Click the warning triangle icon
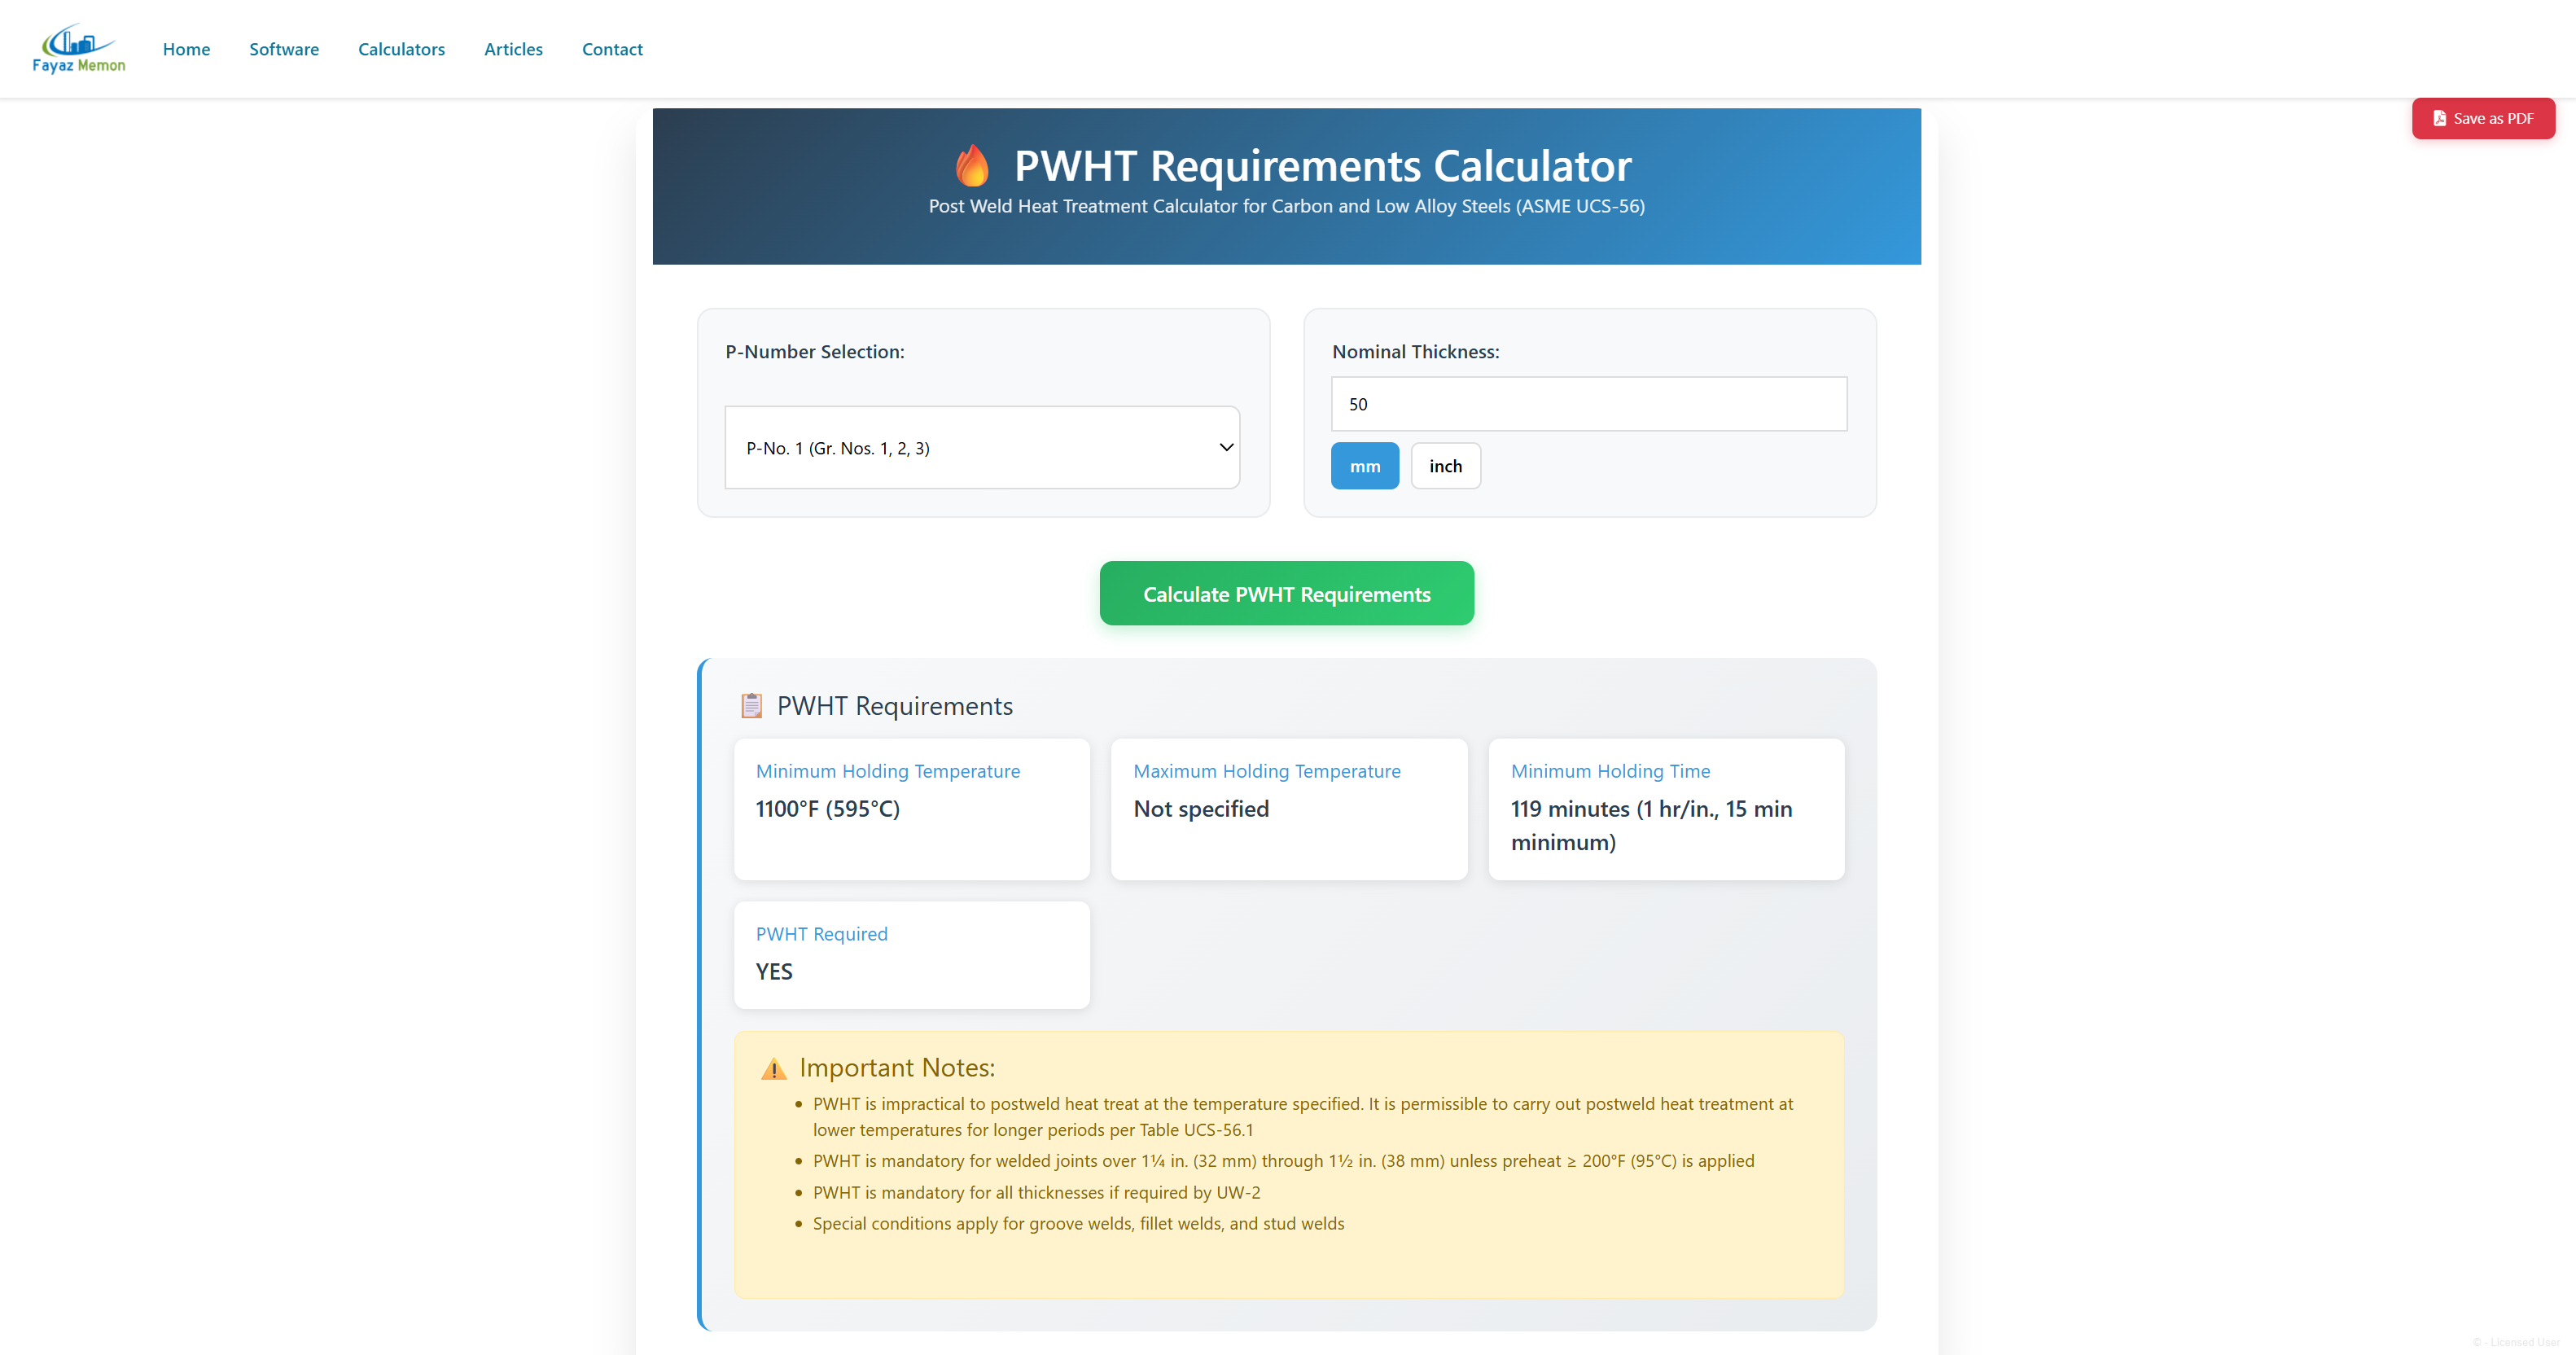 (x=773, y=1069)
